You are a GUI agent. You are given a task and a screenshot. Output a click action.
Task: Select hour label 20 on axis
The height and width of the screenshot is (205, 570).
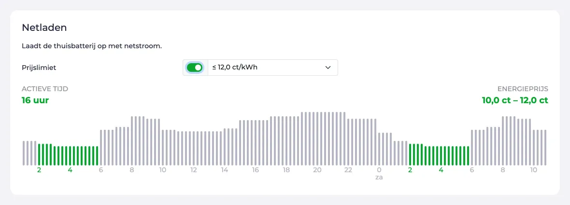point(317,170)
